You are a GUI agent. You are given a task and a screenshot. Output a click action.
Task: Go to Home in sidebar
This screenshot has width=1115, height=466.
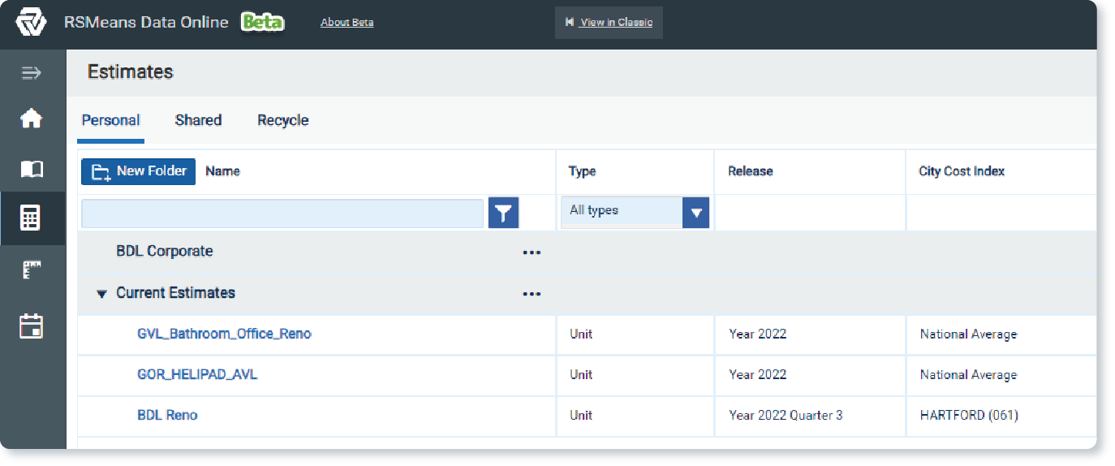pyautogui.click(x=31, y=119)
